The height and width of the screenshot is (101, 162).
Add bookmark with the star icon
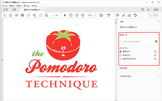(11, 15)
